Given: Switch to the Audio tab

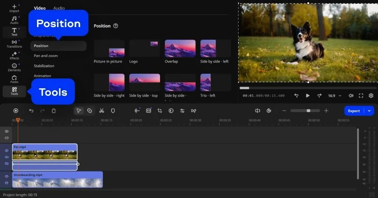Looking at the screenshot, I should pos(59,8).
